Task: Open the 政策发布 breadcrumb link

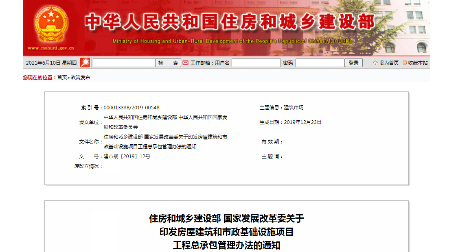Action: 80,78
